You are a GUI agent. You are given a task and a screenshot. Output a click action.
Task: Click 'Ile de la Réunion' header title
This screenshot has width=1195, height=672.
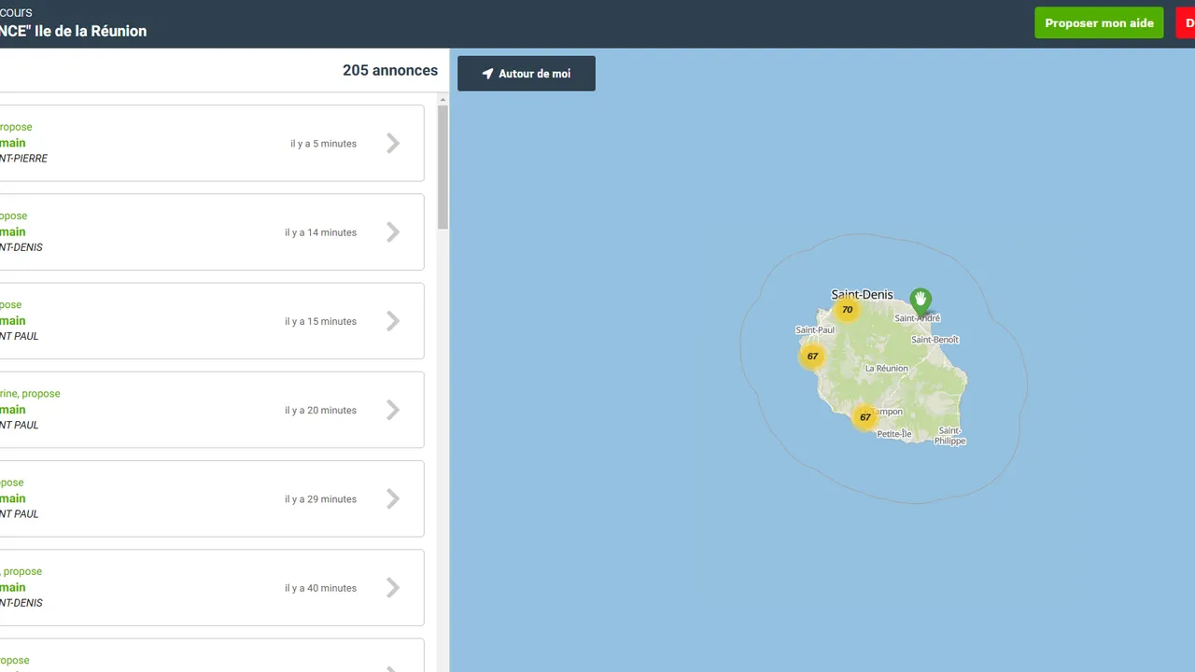point(91,31)
